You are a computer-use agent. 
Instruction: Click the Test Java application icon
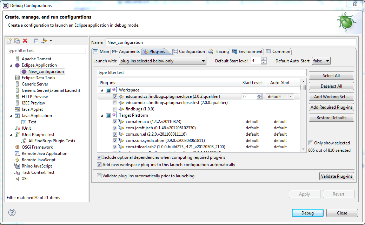coord(24,122)
